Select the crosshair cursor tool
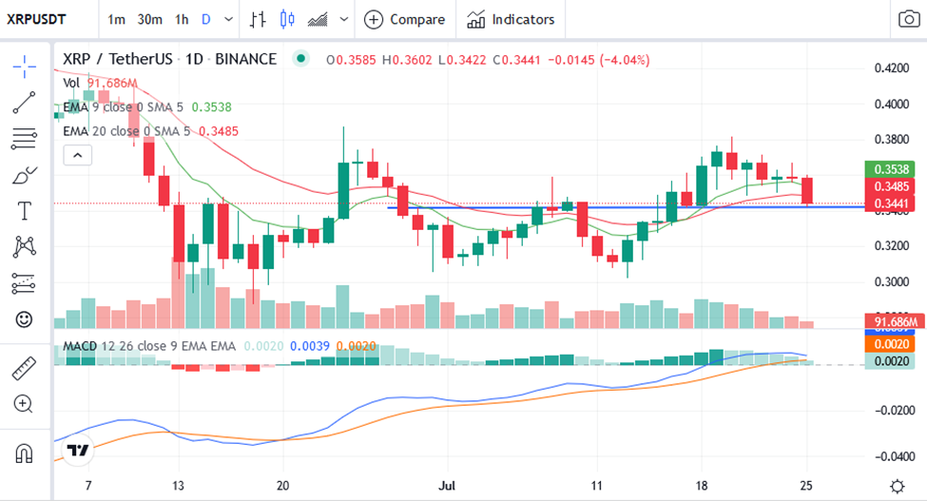Screen dimensions: 927x501 24,67
